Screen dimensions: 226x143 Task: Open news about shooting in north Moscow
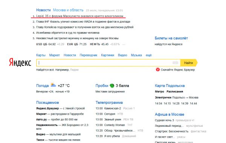77,38
